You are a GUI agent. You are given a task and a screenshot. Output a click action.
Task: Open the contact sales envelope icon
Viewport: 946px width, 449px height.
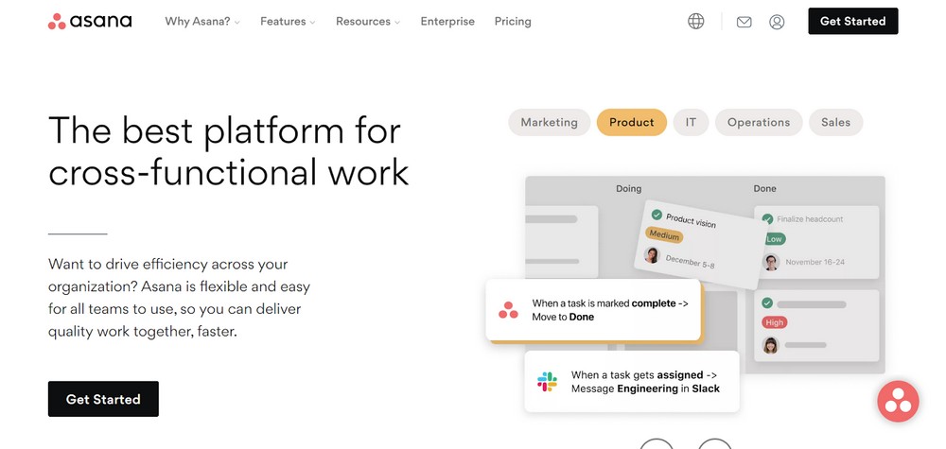(744, 22)
